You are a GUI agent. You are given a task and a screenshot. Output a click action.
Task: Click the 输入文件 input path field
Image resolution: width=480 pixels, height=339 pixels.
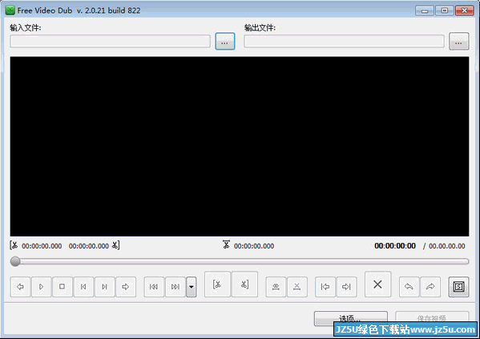pyautogui.click(x=111, y=42)
